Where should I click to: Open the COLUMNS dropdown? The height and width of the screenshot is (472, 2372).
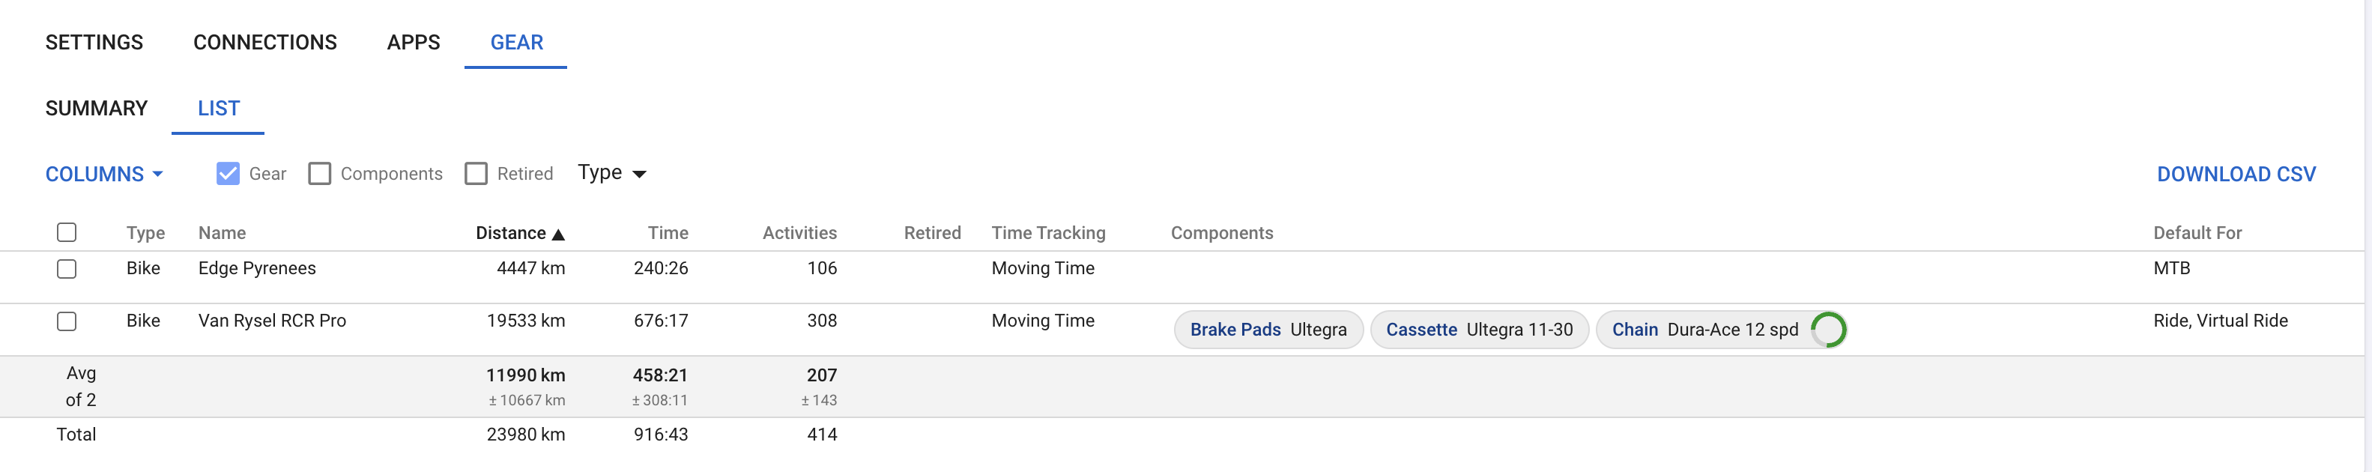click(x=104, y=174)
